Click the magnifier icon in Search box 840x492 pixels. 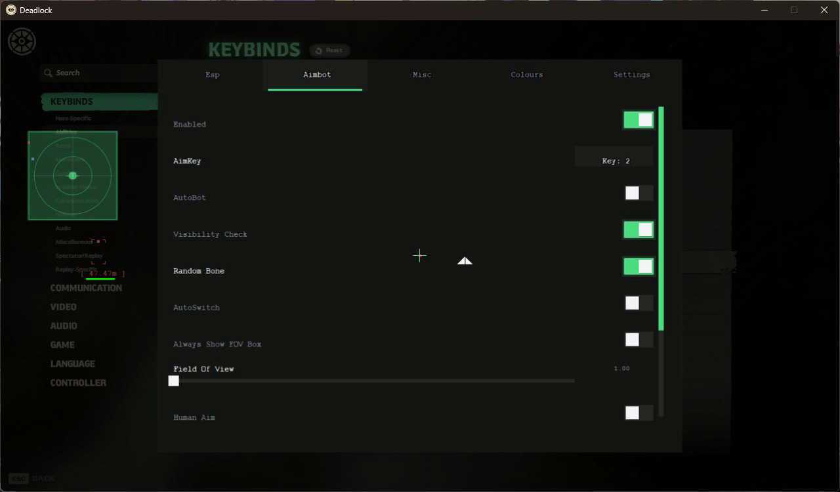47,73
